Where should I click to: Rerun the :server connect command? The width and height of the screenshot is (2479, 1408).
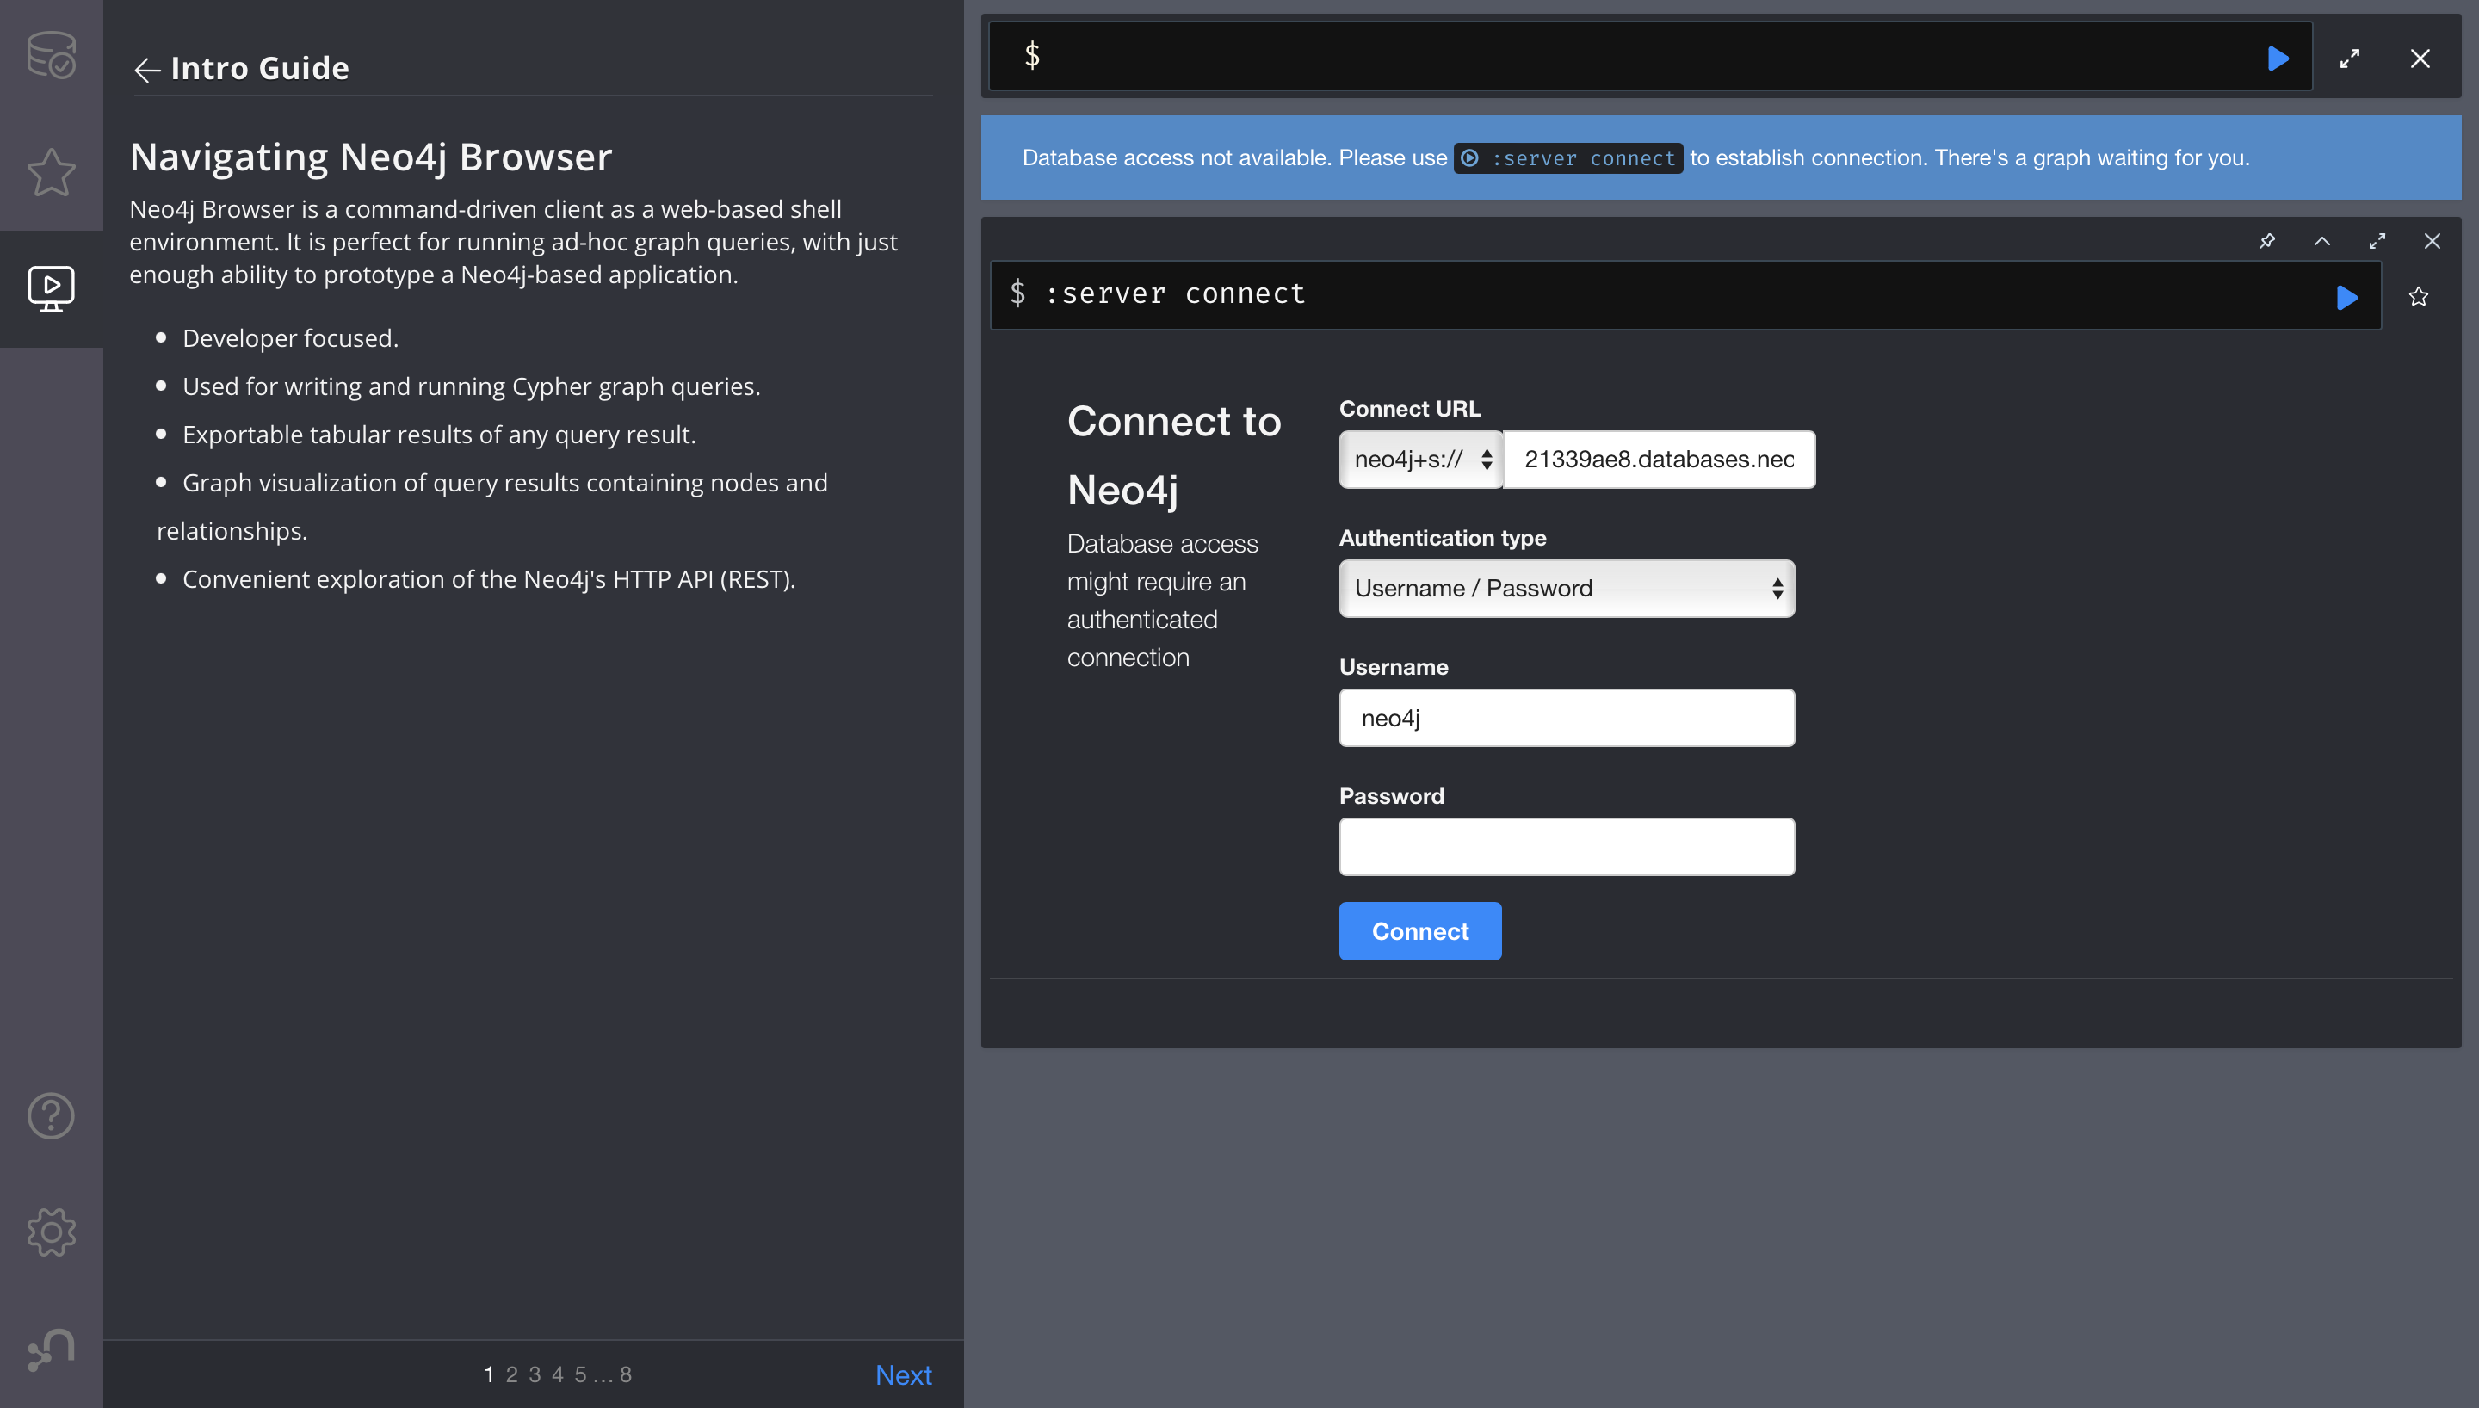(x=2346, y=297)
